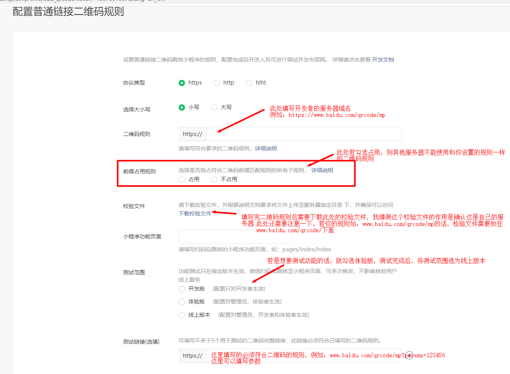Open the 开发文档 link
The height and width of the screenshot is (374, 510).
pos(383,60)
